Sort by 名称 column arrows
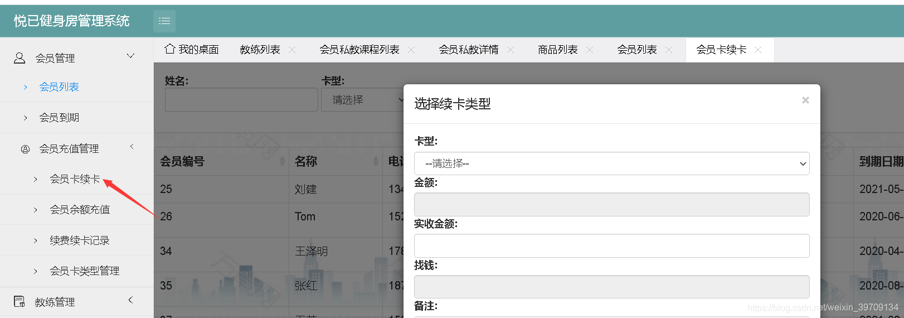904x318 pixels. 376,161
